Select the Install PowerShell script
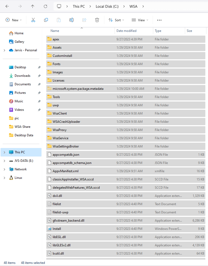This screenshot has width=208, height=266. point(126,229)
